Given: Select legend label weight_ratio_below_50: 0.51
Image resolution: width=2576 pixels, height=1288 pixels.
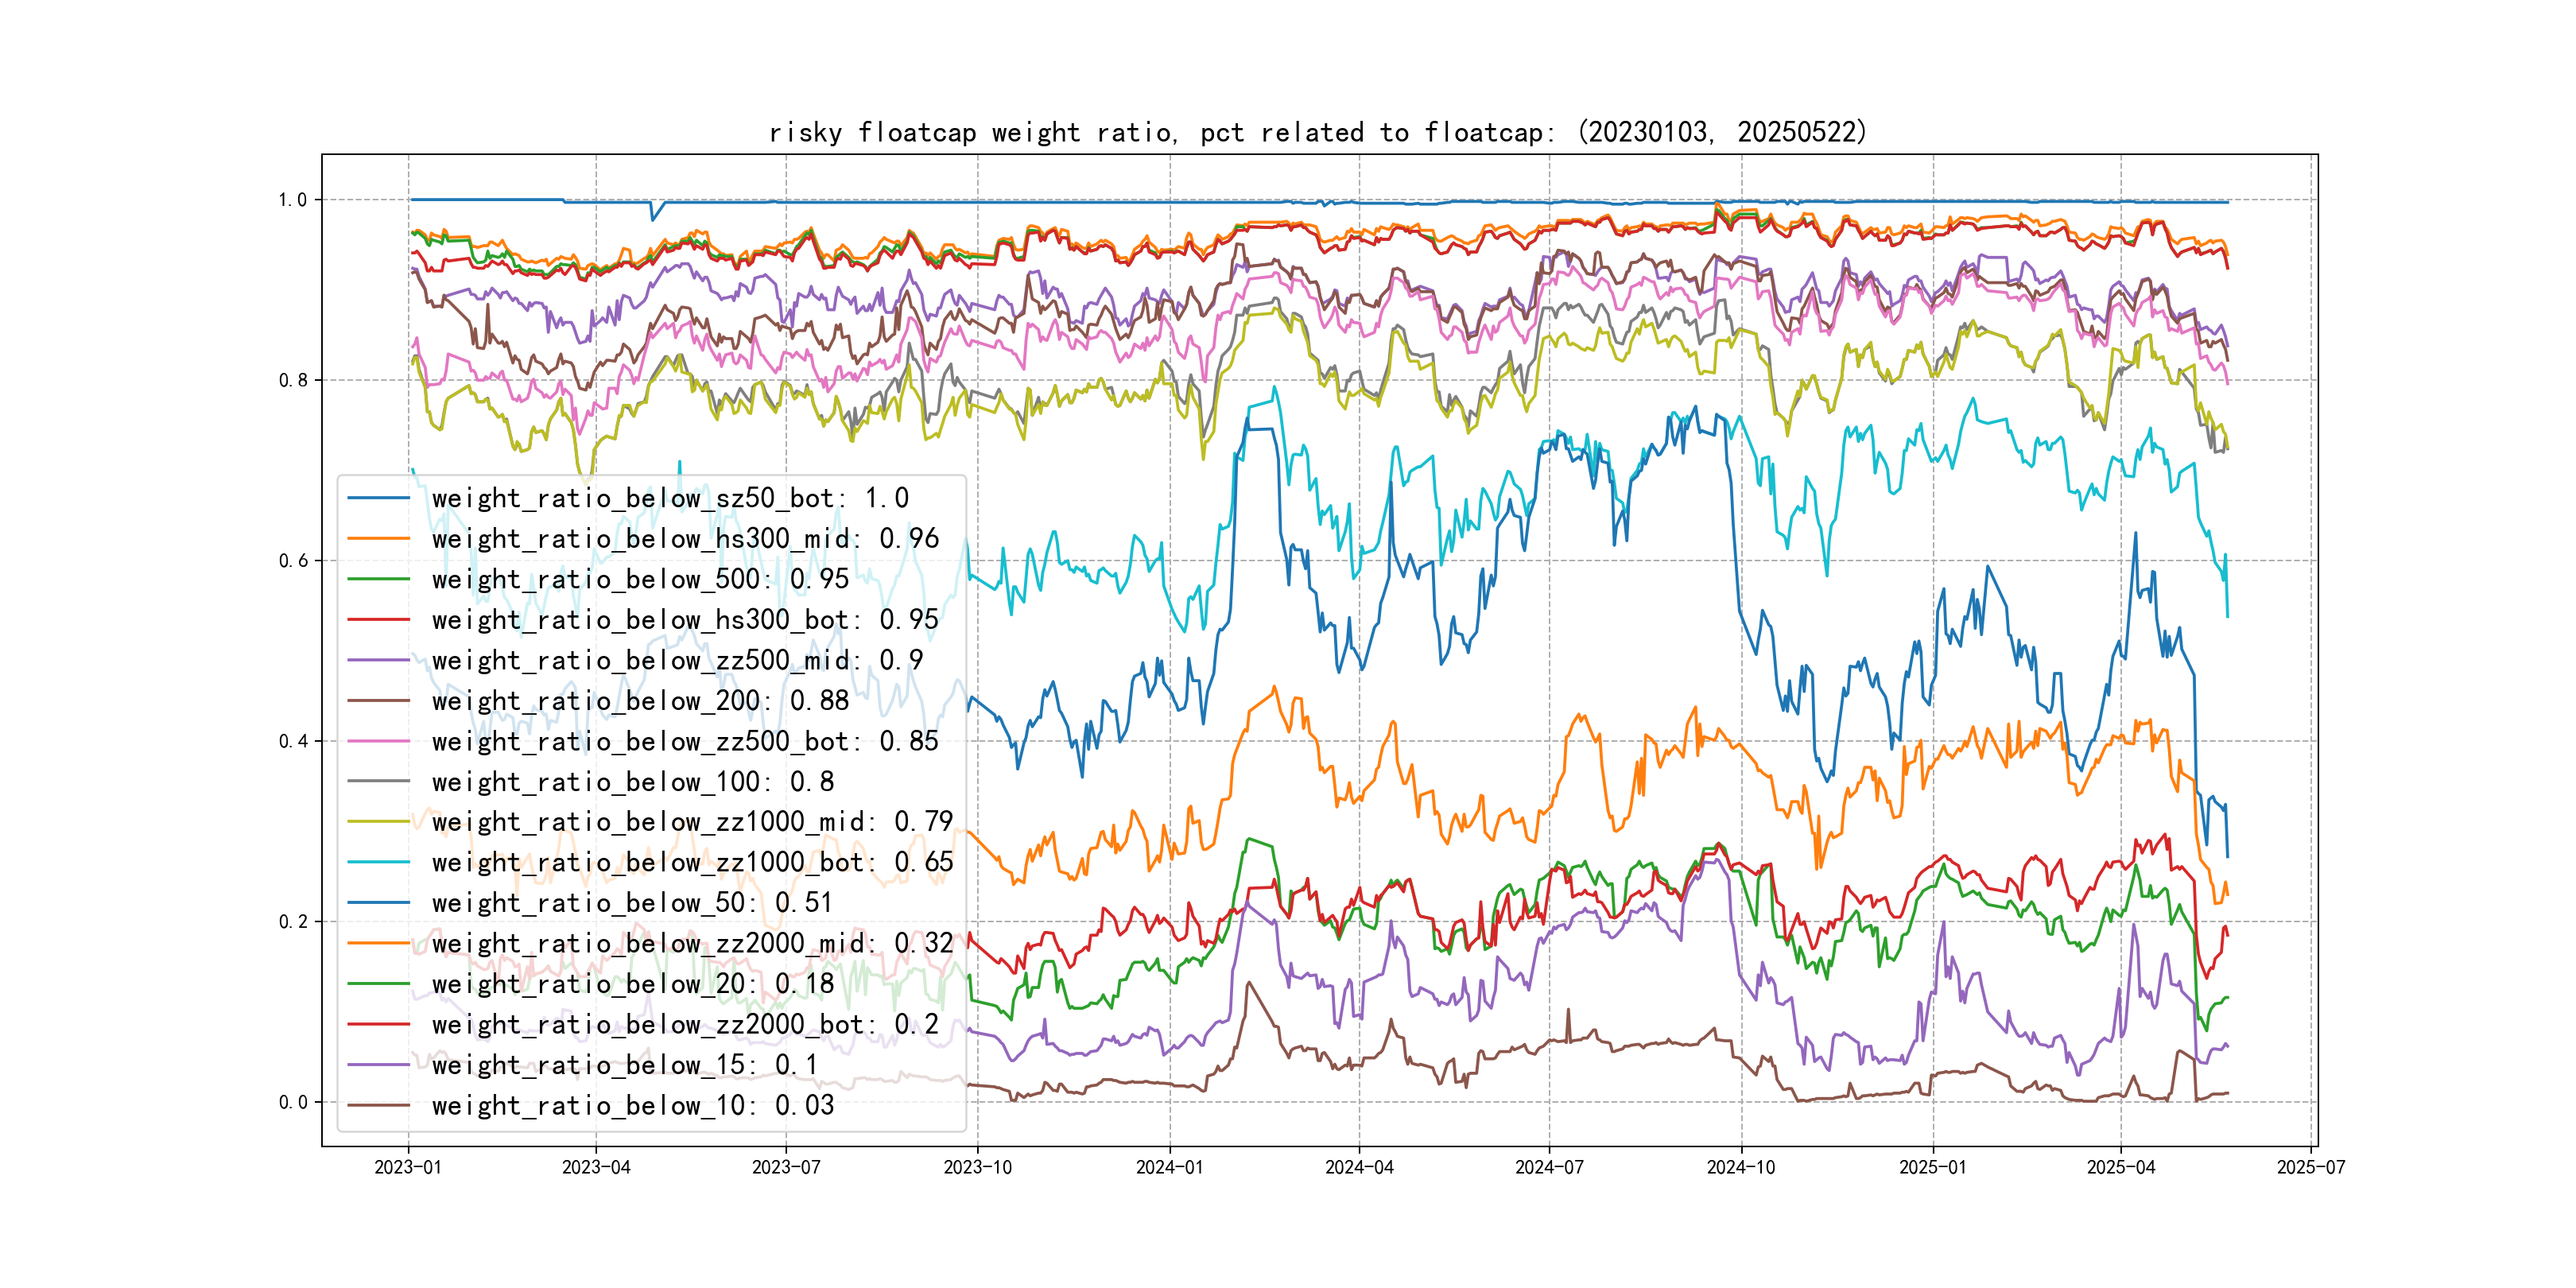Looking at the screenshot, I should (x=632, y=903).
